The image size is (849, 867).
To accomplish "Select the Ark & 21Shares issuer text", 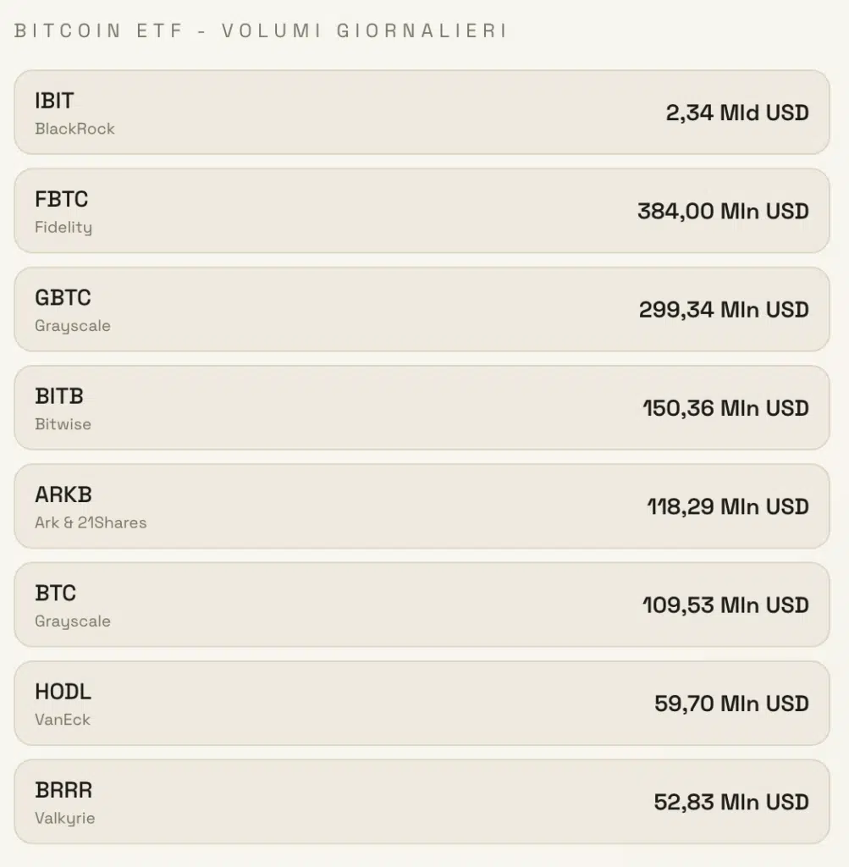I will [91, 522].
